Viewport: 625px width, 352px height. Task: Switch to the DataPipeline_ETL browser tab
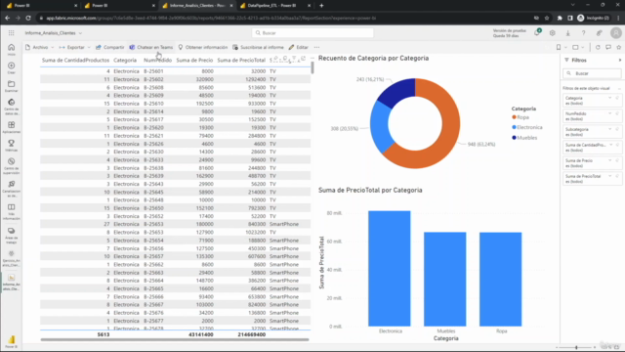coord(275,6)
